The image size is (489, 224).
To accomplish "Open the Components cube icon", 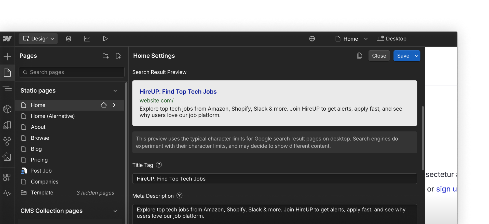I will click(x=7, y=109).
